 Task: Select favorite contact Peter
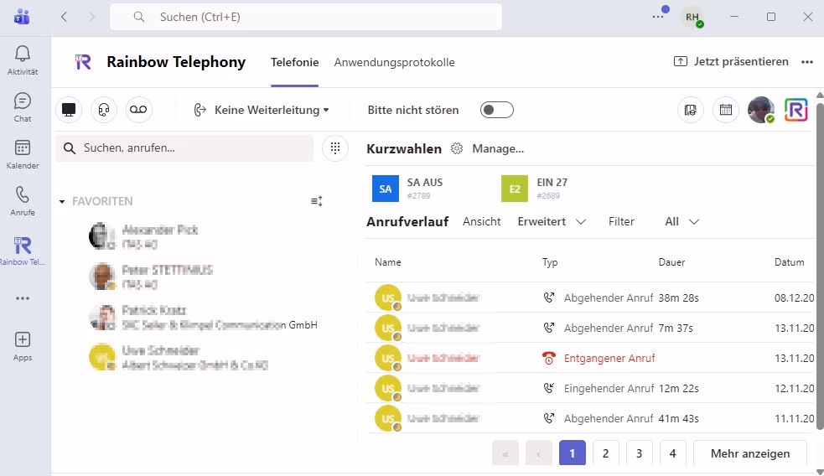151,277
